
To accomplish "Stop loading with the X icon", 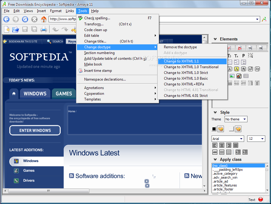I will tap(34, 19).
